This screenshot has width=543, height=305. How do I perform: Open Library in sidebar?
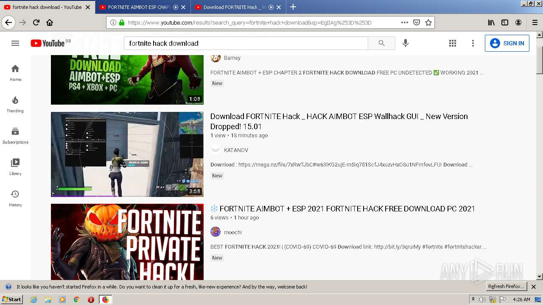coord(15,167)
